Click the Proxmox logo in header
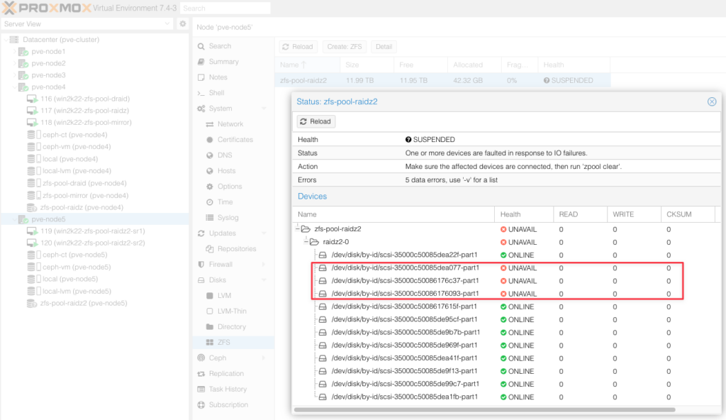This screenshot has width=726, height=420. pos(46,8)
